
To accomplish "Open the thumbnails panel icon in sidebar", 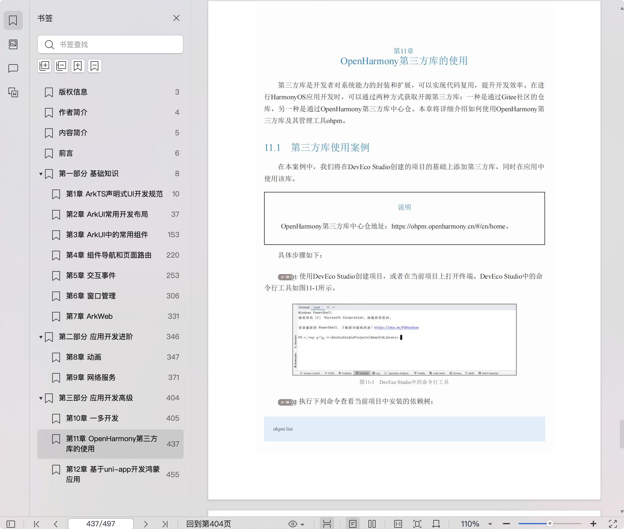I will point(13,44).
